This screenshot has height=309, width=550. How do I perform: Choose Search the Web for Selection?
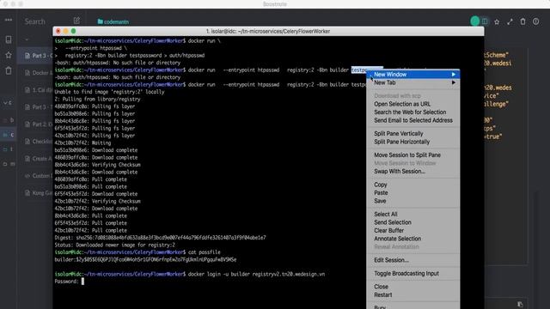coord(410,112)
